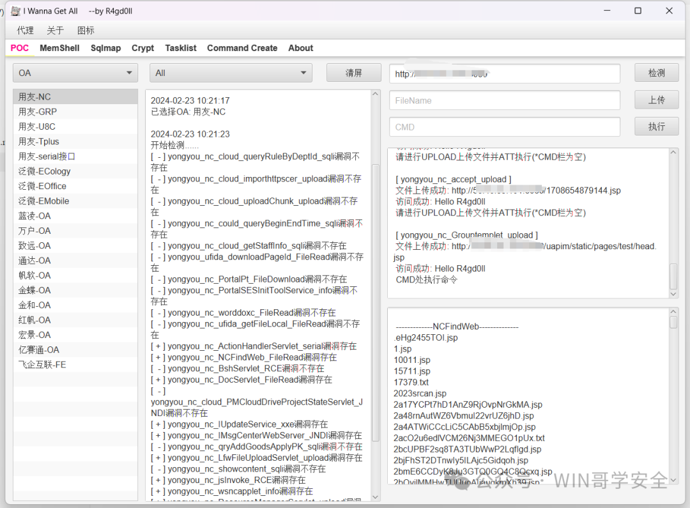The height and width of the screenshot is (508, 690).
Task: Select 金和-OA in the list
Action: [x=75, y=305]
